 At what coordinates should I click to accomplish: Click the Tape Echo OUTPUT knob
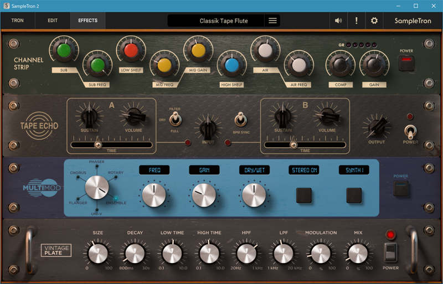tap(377, 127)
